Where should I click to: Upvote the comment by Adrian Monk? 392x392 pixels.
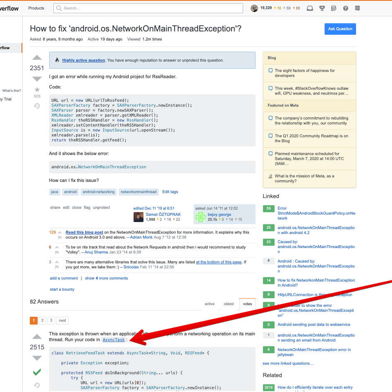59,232
